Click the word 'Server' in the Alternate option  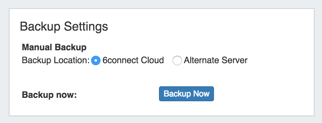point(235,60)
